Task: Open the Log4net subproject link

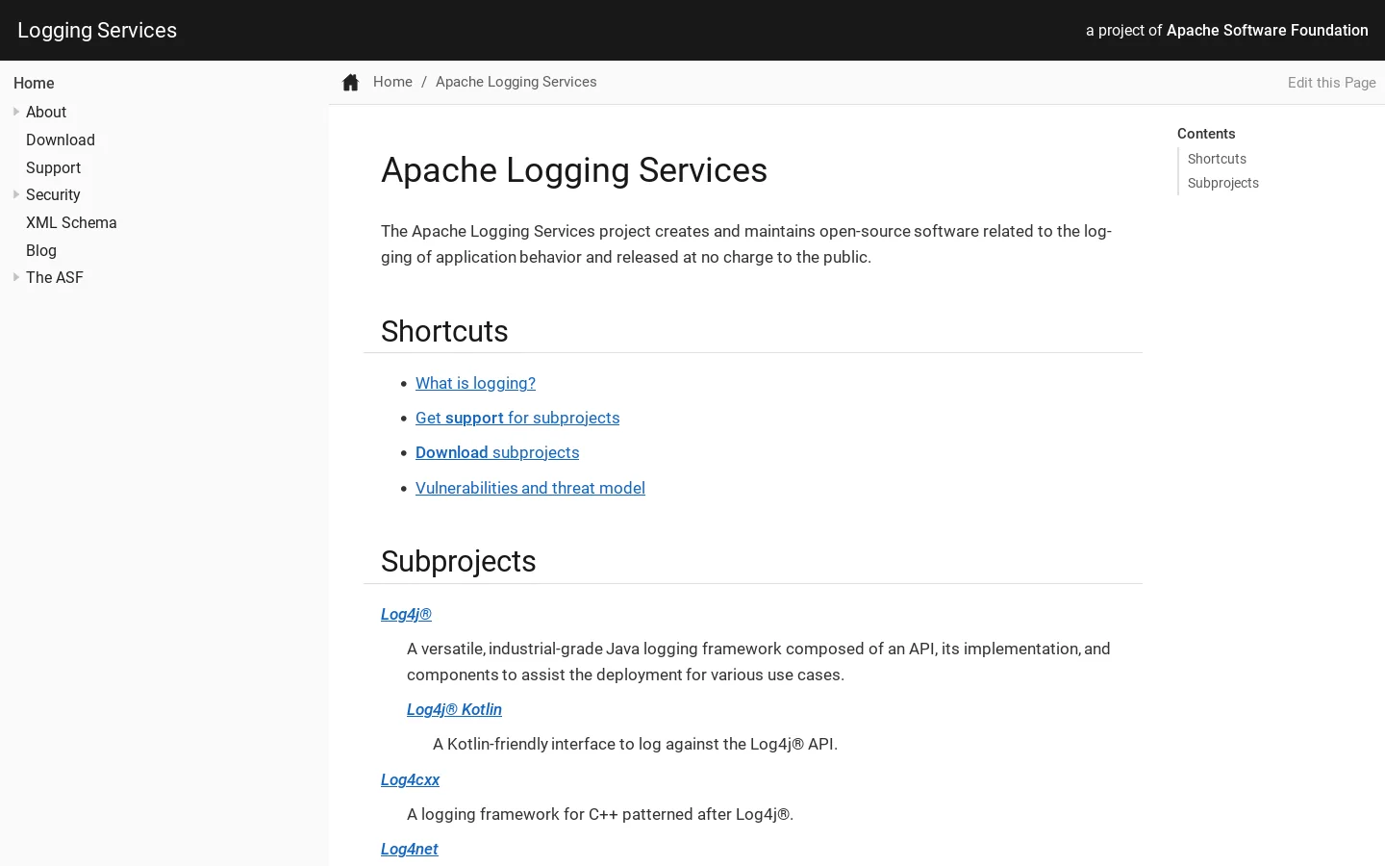Action: pos(409,849)
